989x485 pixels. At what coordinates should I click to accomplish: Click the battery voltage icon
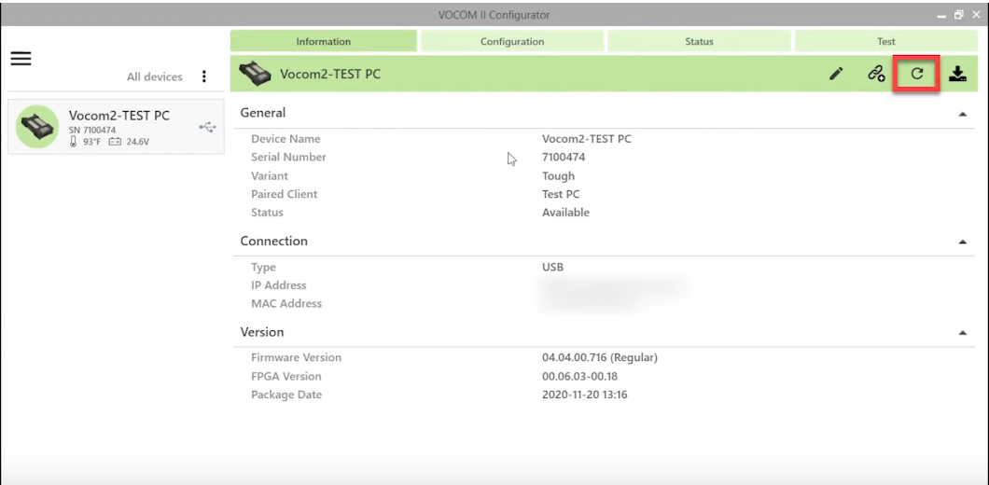115,142
